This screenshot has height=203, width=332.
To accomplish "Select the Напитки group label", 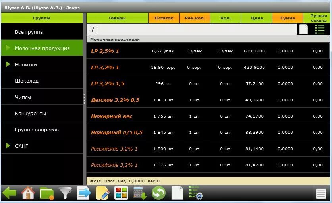I will 26,64.
